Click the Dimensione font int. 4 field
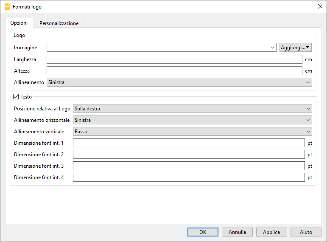The height and width of the screenshot is (242, 327). tap(189, 177)
